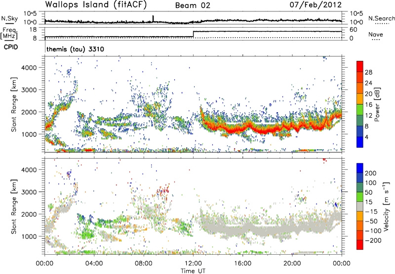Image resolution: width=395 pixels, height=274 pixels.
Task: Click the 'N.Sky' legend label
Action: [x=9, y=18]
